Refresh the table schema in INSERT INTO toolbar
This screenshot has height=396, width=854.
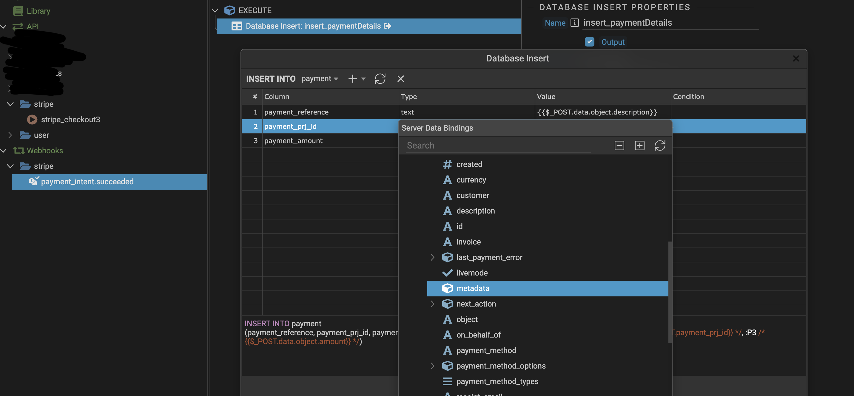click(380, 78)
